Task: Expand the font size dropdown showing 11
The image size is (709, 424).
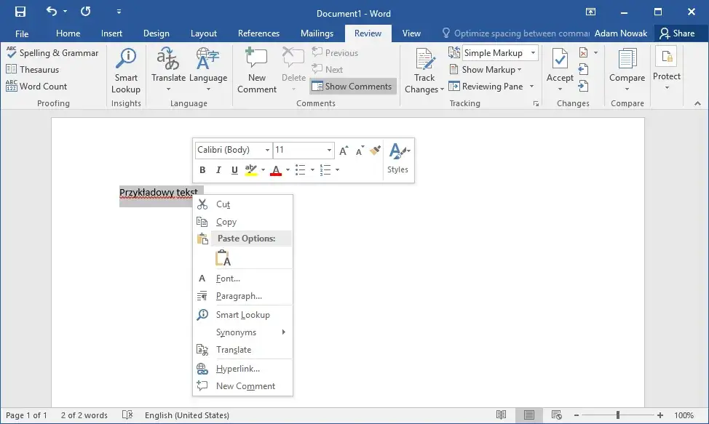Action: point(329,150)
